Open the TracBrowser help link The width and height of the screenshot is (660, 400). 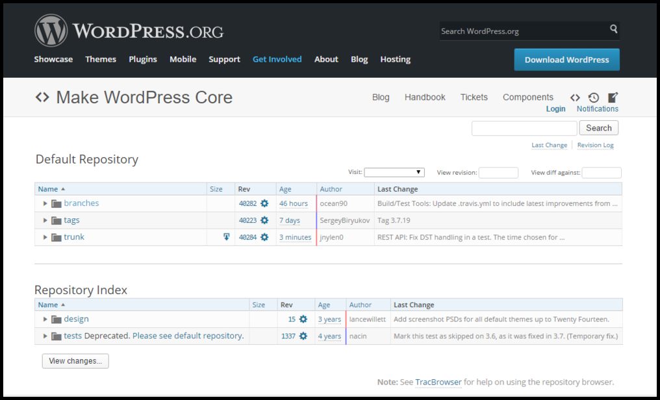pos(438,382)
